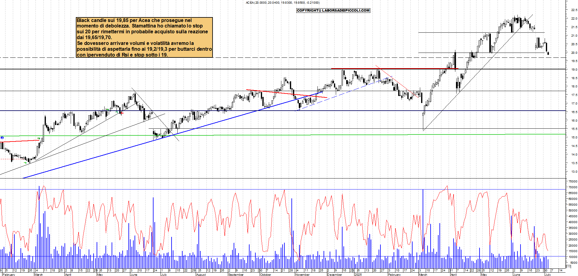This screenshot has width=578, height=276.
Task: Click the 65000 volume axis label
Action: click(x=573, y=193)
